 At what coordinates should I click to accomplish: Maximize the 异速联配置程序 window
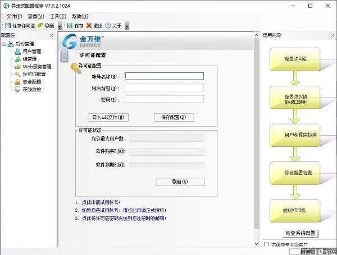[x=311, y=6]
